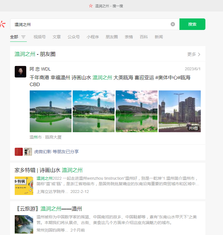Go to the 朋友圈 tab
Image resolution: width=223 pixels, height=235 pixels.
coord(112,37)
